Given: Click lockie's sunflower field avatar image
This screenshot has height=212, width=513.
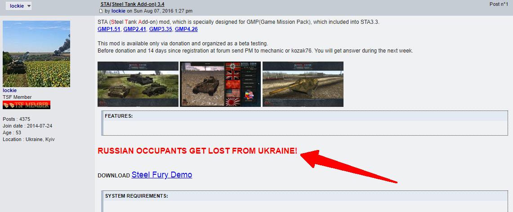Looking at the screenshot, I should pos(36,54).
